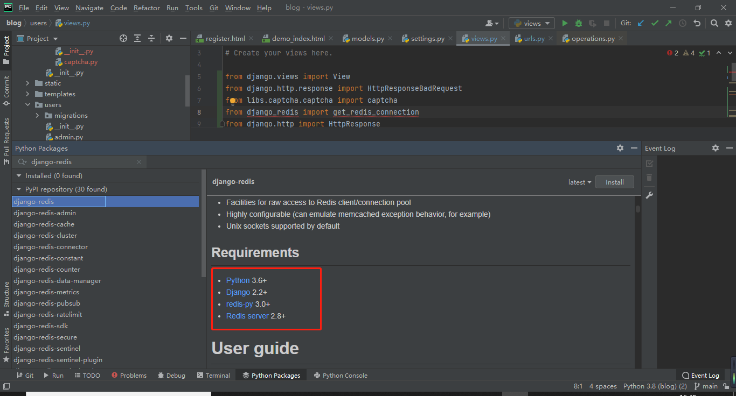Rollback changes with the undo arrow
Image resolution: width=736 pixels, height=396 pixels.
(697, 23)
